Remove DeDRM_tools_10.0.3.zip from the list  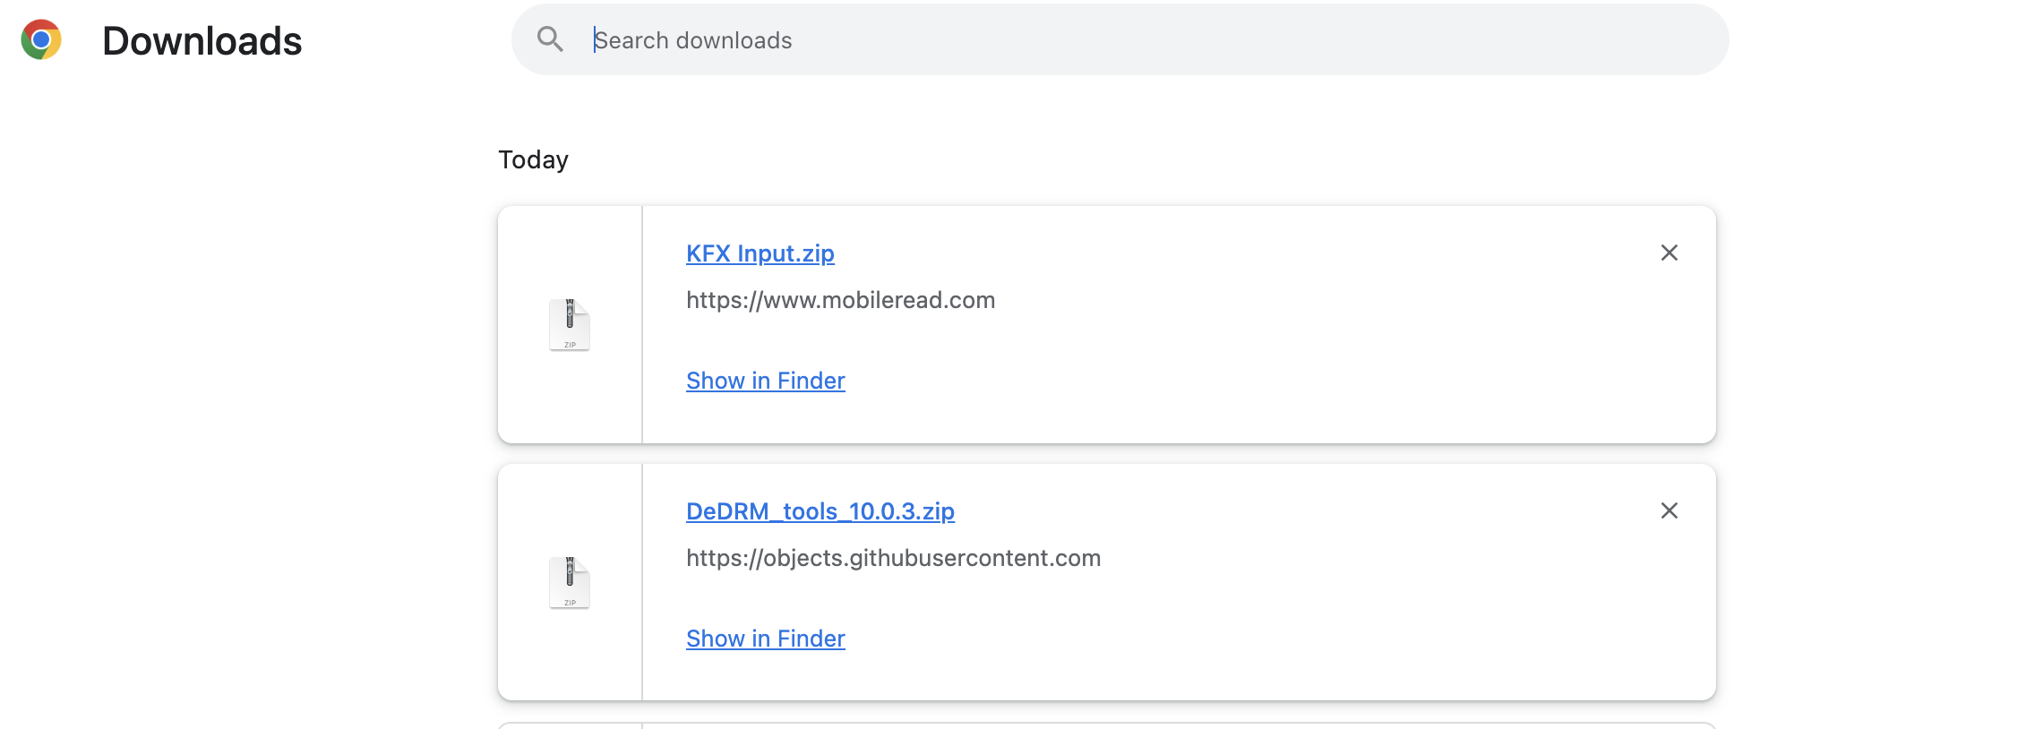(1669, 511)
